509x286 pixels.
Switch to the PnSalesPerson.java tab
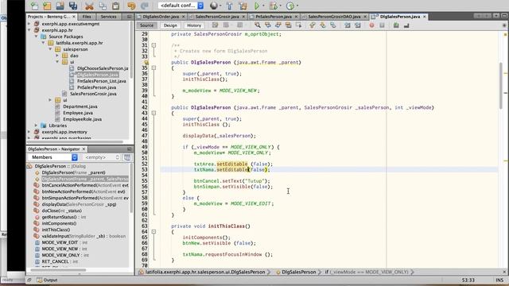pyautogui.click(x=274, y=16)
